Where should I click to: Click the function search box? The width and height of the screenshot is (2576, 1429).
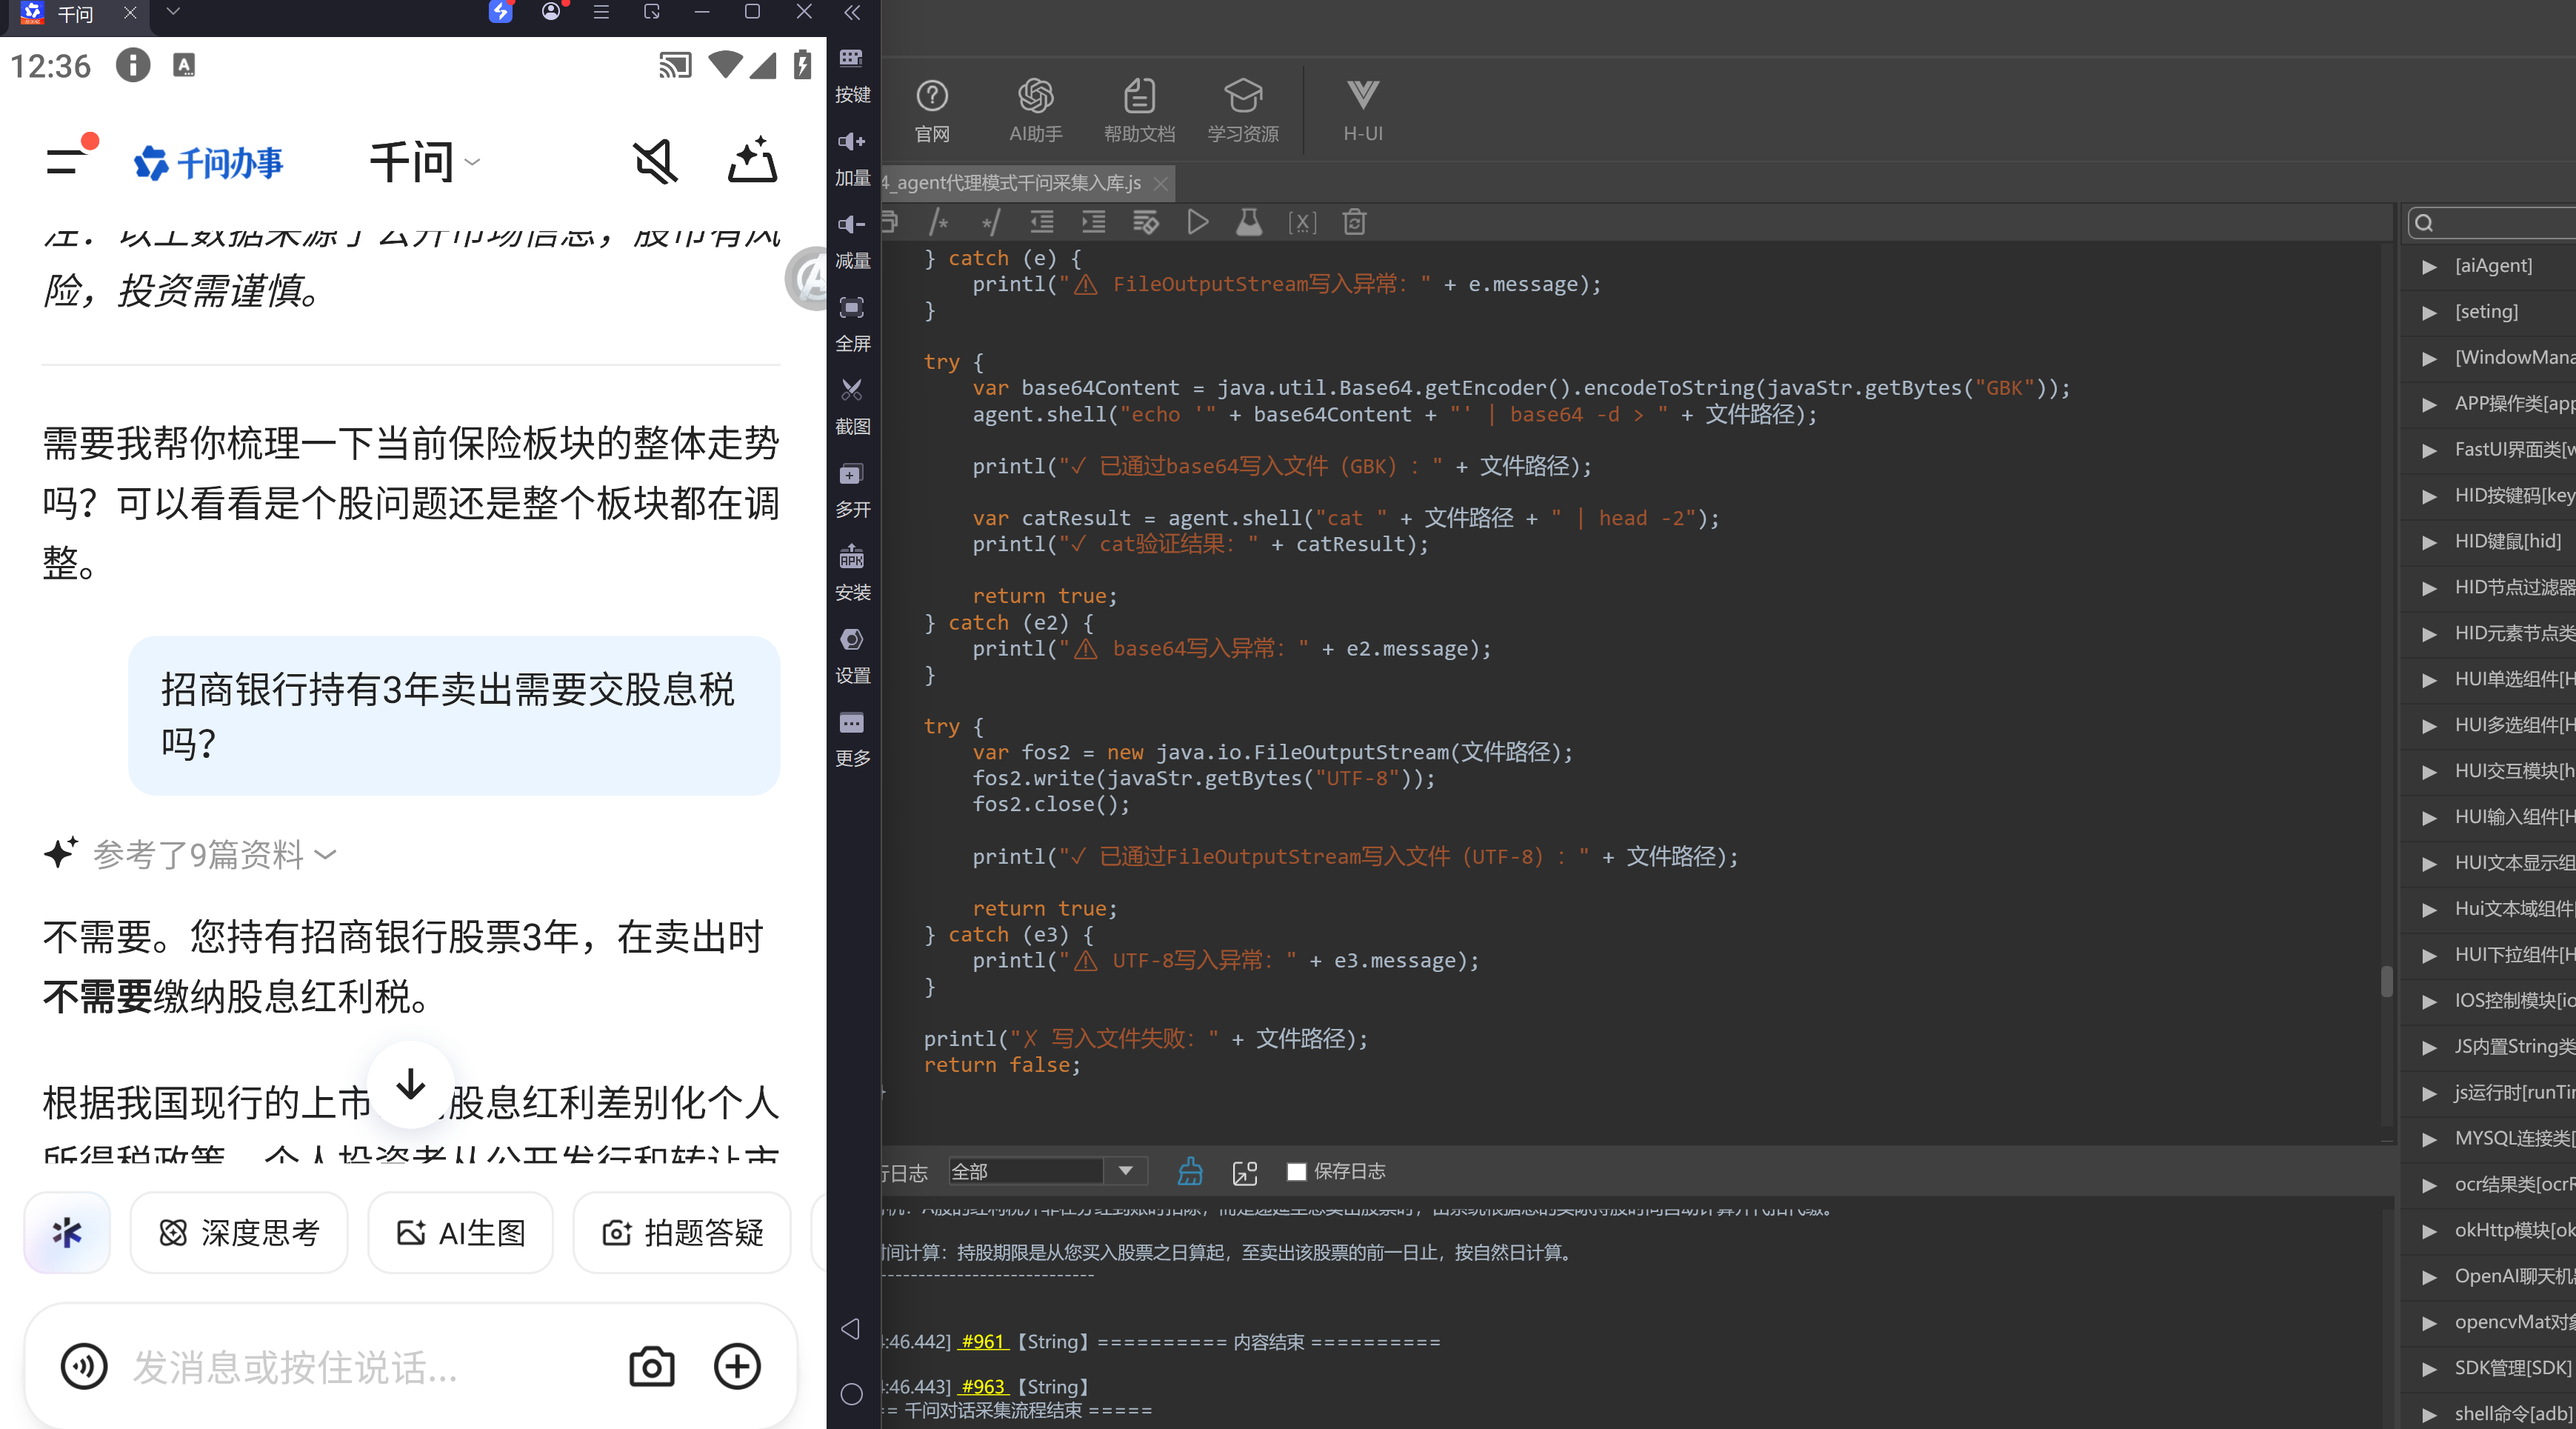point(2491,222)
